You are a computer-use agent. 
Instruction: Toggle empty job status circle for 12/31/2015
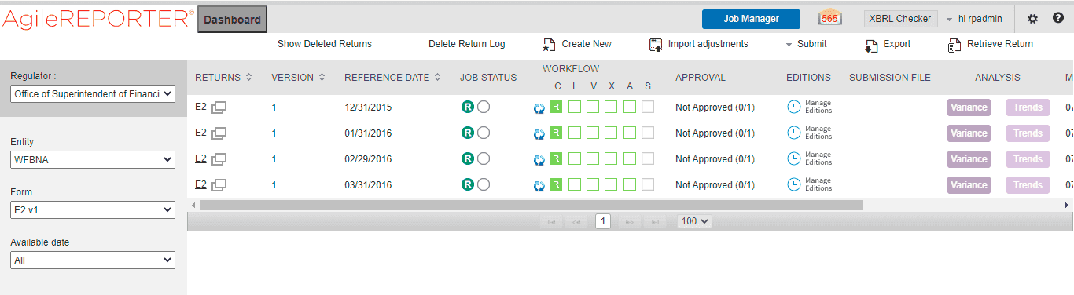coord(484,107)
